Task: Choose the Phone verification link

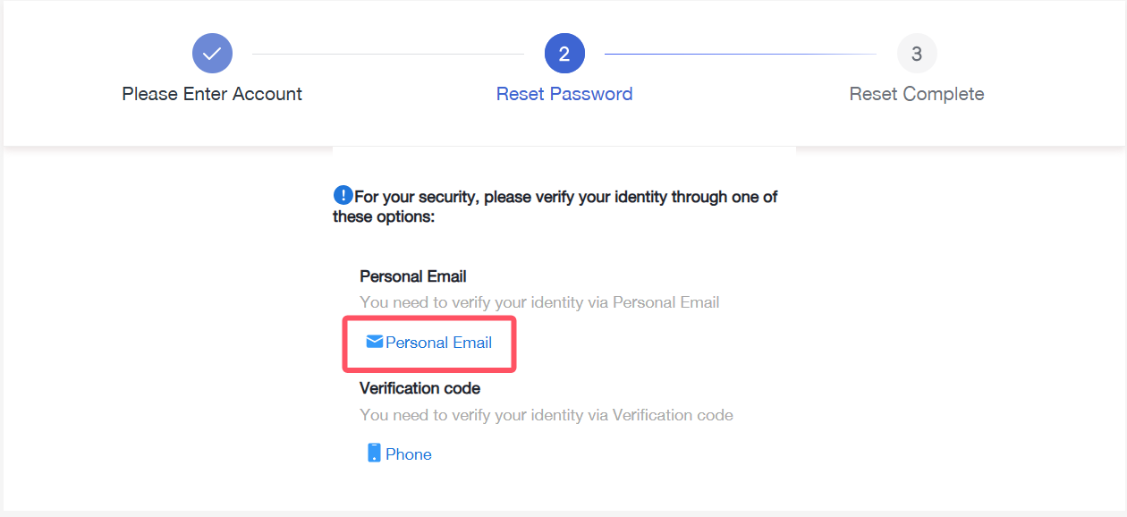Action: coord(409,454)
